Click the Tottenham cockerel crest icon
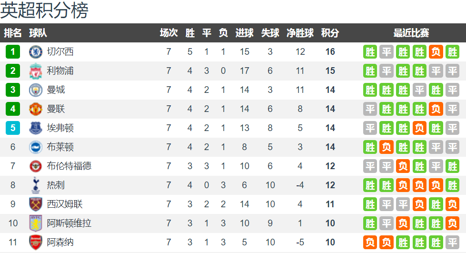466x253 pixels. tap(36, 185)
